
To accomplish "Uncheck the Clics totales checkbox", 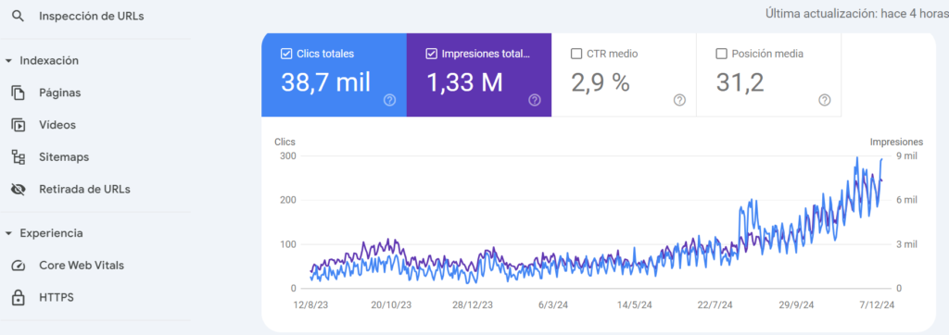I will [287, 54].
